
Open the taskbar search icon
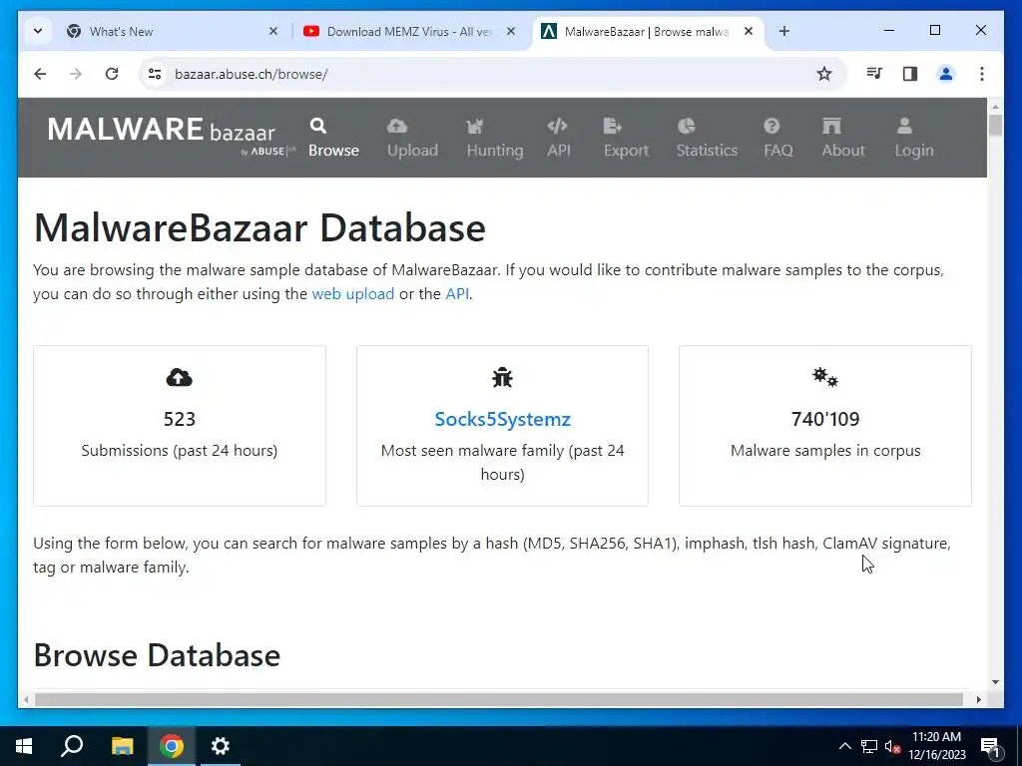coord(72,746)
